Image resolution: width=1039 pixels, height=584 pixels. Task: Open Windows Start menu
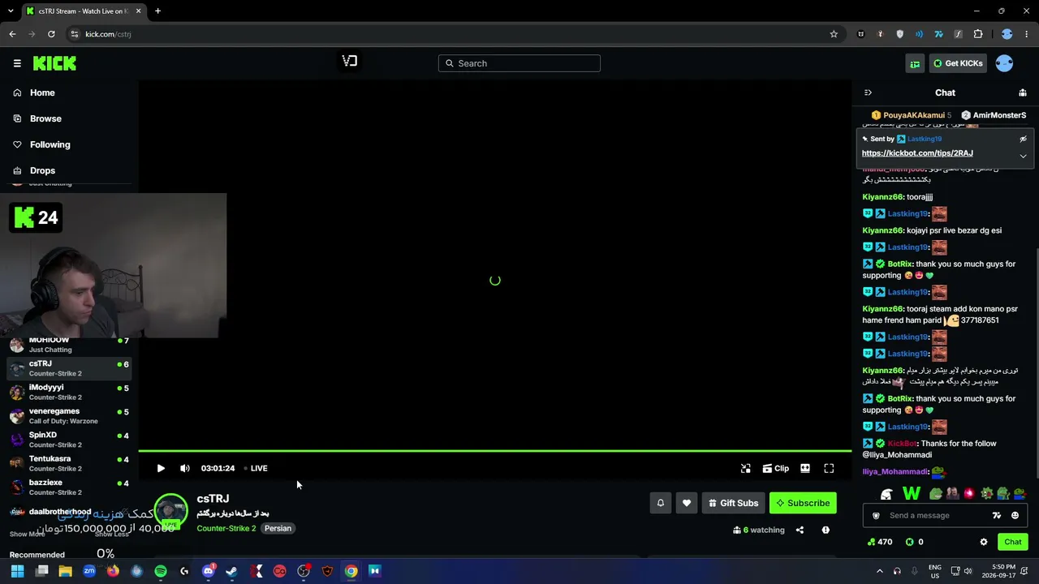[18, 571]
